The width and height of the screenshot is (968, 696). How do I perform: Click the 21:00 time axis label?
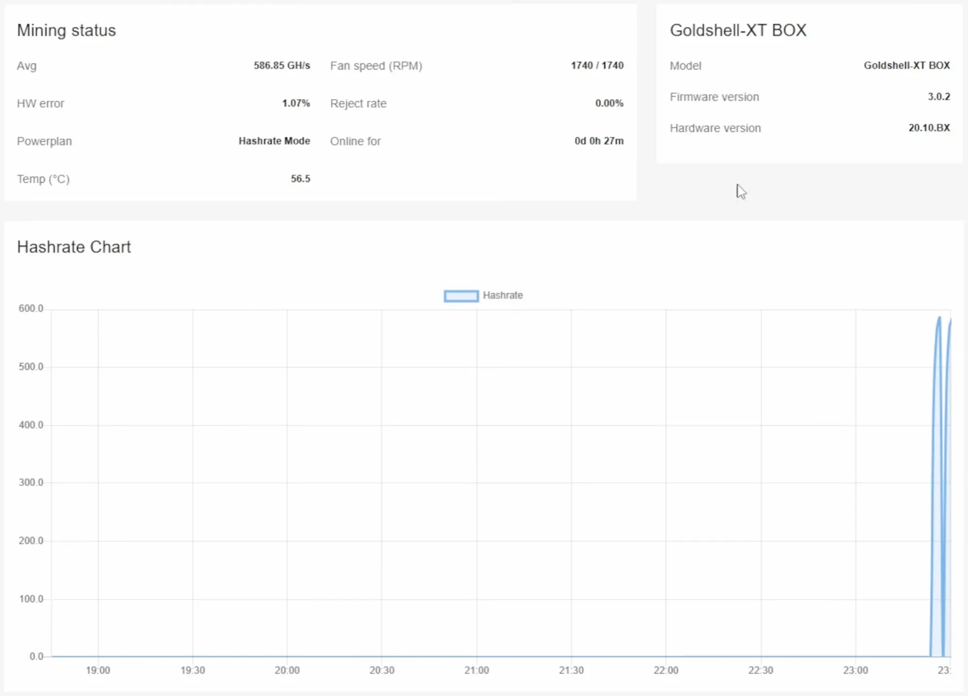[x=476, y=670]
